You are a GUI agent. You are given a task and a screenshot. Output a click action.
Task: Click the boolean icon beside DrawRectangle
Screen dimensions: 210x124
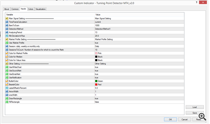click(7, 98)
